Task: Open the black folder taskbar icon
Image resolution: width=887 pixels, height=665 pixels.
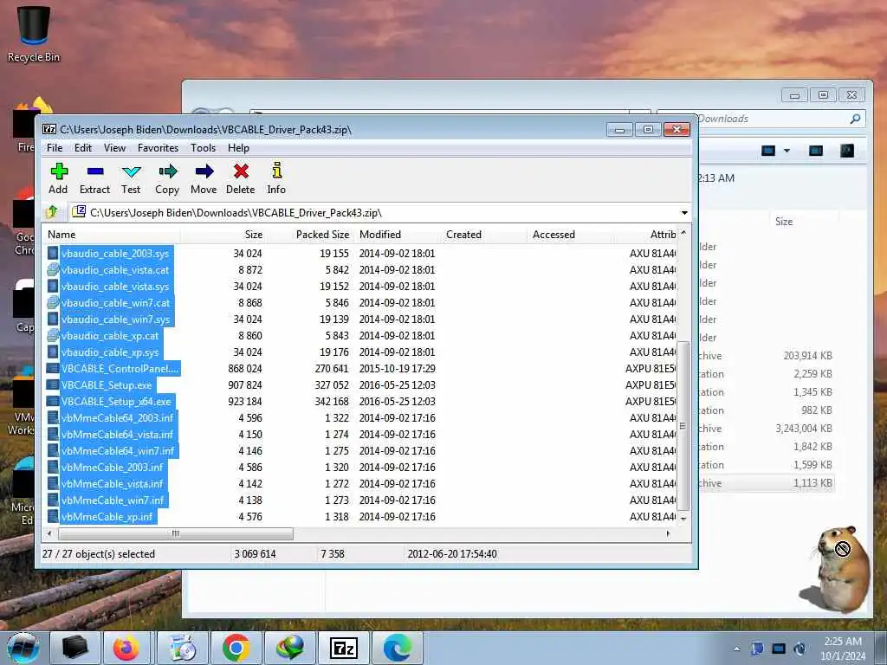Action: [74, 648]
